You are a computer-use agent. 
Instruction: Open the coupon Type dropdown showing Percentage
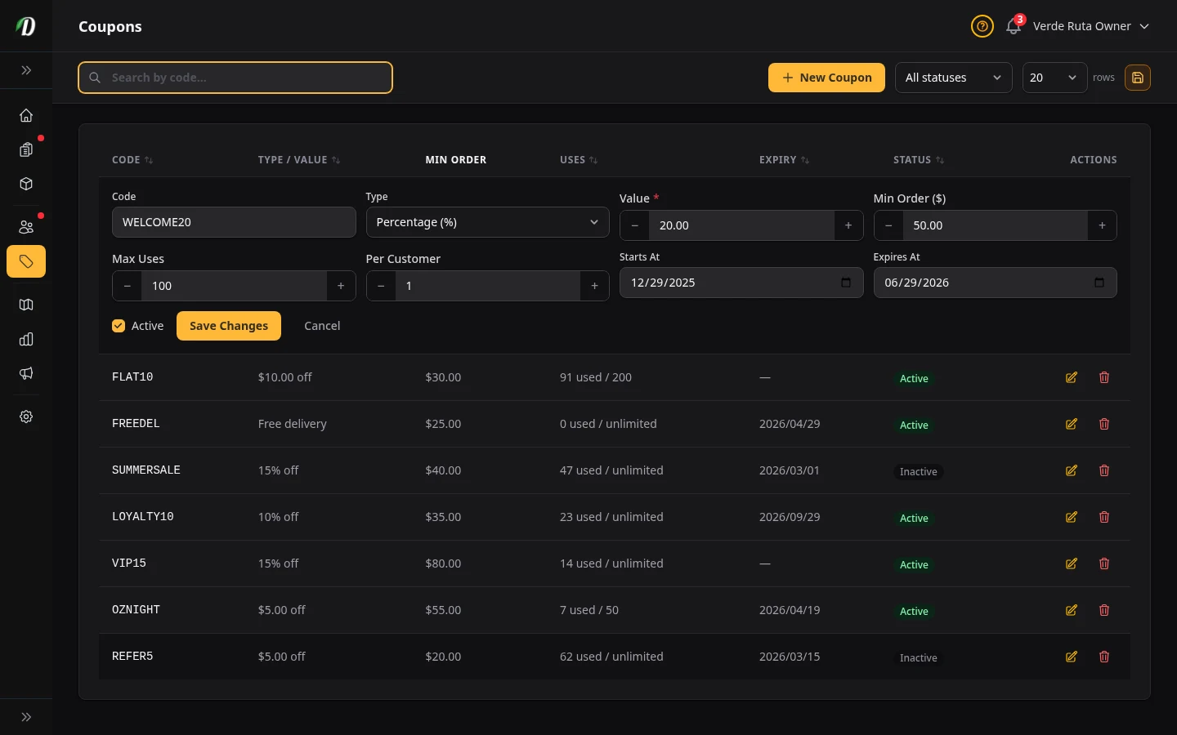pyautogui.click(x=487, y=222)
